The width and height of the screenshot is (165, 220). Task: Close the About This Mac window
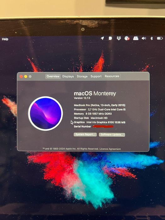pos(21,76)
